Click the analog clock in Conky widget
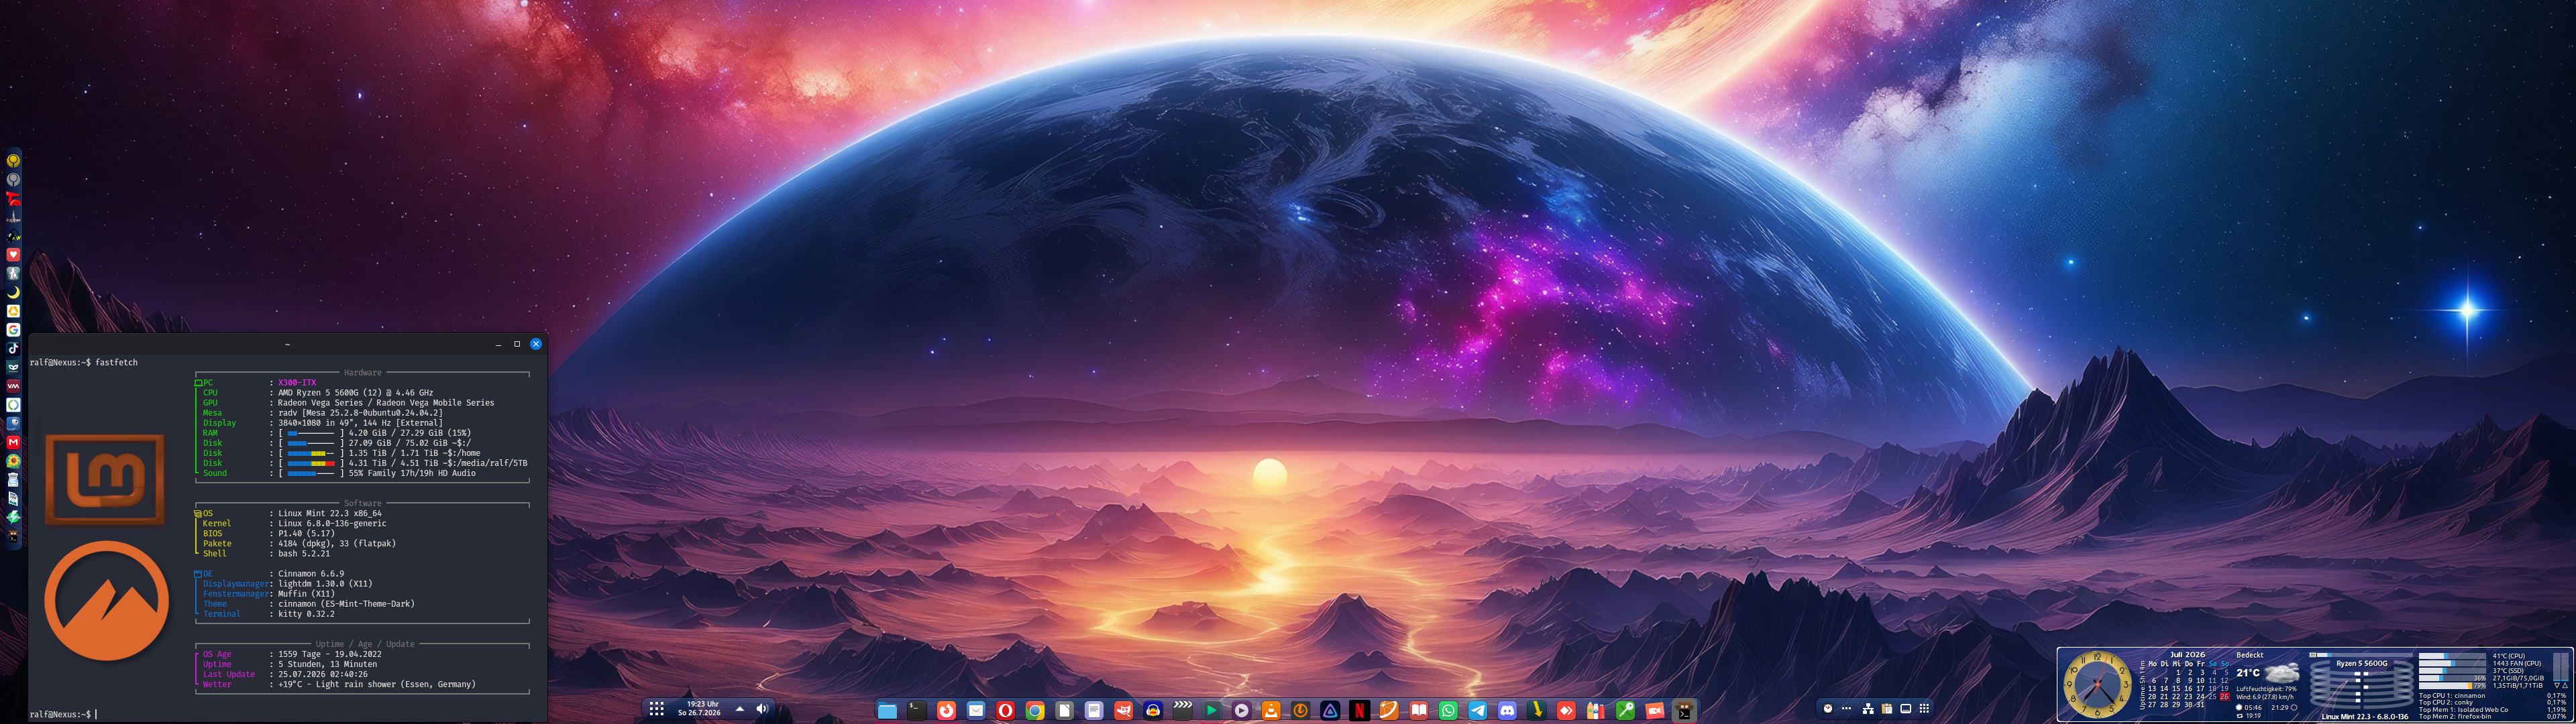This screenshot has width=2576, height=724. (2097, 684)
